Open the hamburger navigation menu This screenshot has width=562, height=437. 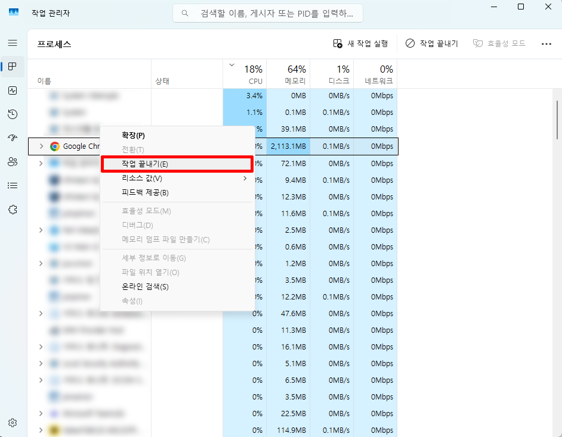point(13,43)
